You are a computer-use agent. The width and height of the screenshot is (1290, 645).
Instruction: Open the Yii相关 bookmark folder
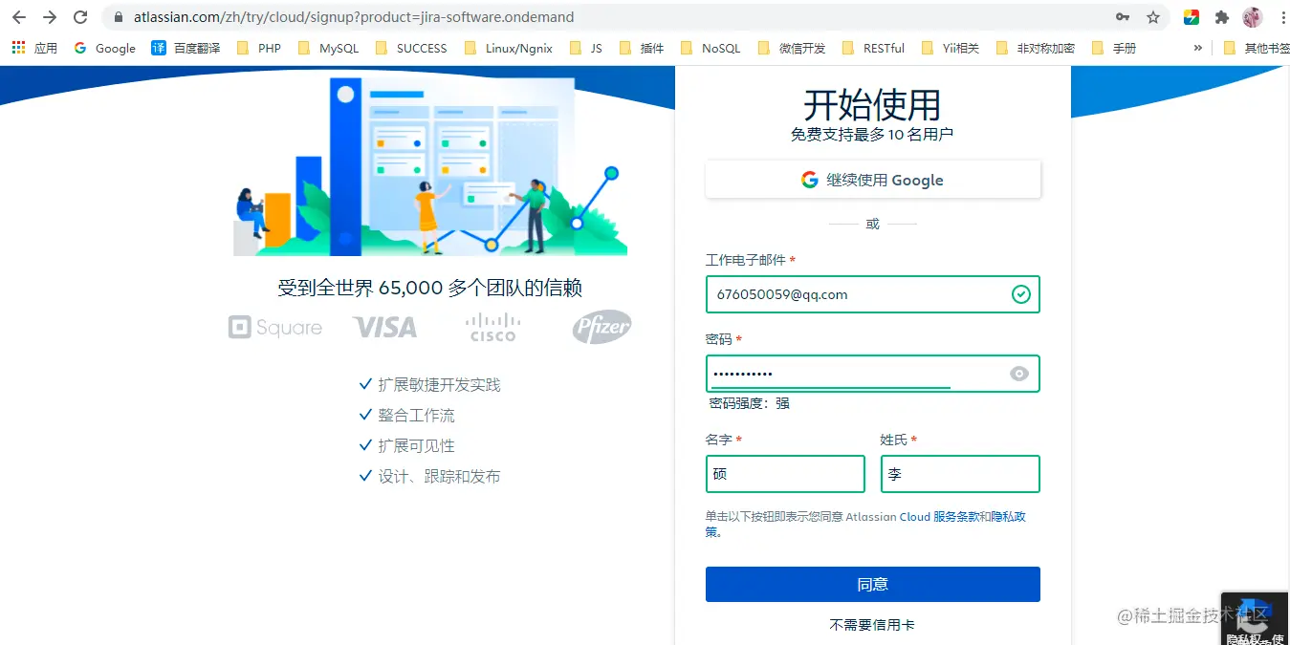tap(951, 48)
